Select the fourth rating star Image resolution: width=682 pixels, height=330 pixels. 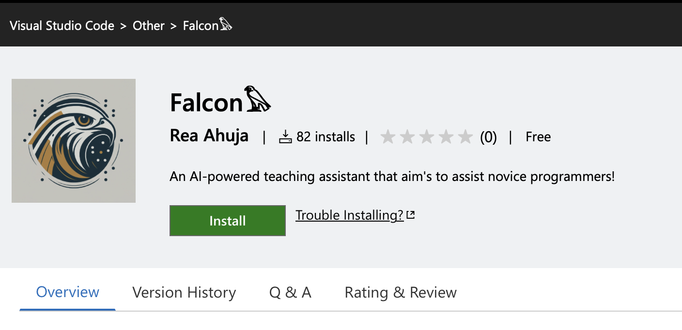click(446, 137)
